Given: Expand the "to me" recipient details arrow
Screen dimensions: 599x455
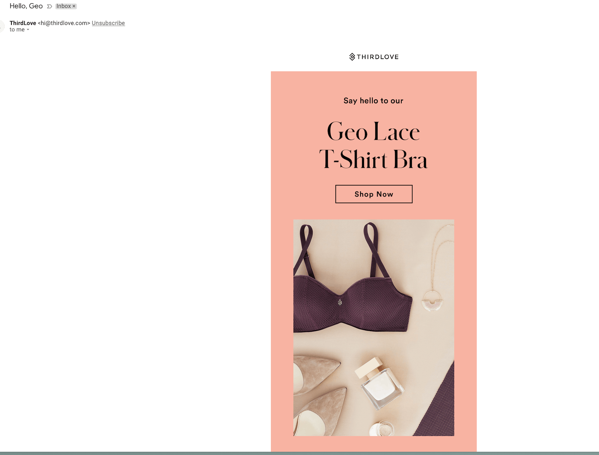Looking at the screenshot, I should pyautogui.click(x=28, y=30).
